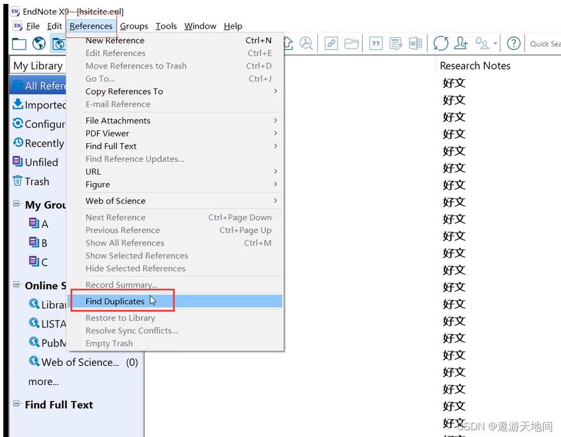Open the Trash group
561x437 pixels.
click(x=31, y=181)
